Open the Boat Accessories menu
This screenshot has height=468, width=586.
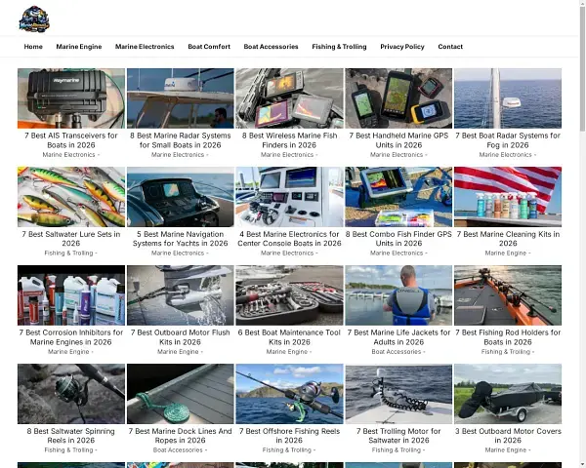point(271,47)
